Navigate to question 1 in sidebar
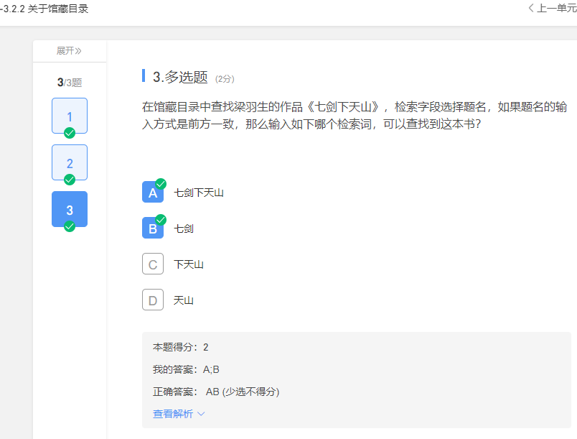 pos(70,116)
